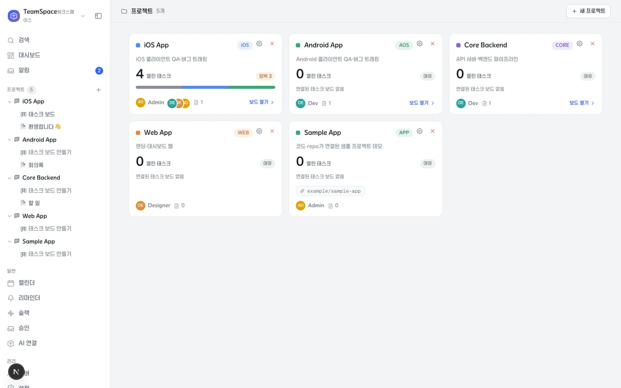
Task: Open settings gear on Android App card
Action: click(x=420, y=44)
